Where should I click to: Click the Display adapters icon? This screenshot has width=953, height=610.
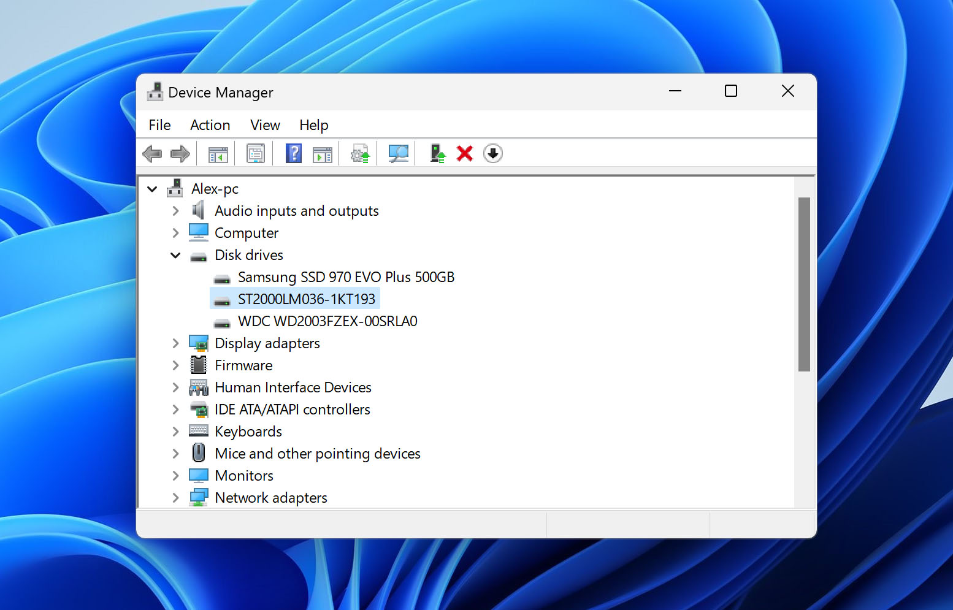coord(199,343)
